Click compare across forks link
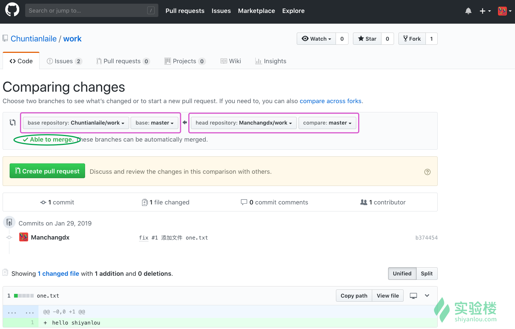The image size is (515, 329). coord(330,101)
